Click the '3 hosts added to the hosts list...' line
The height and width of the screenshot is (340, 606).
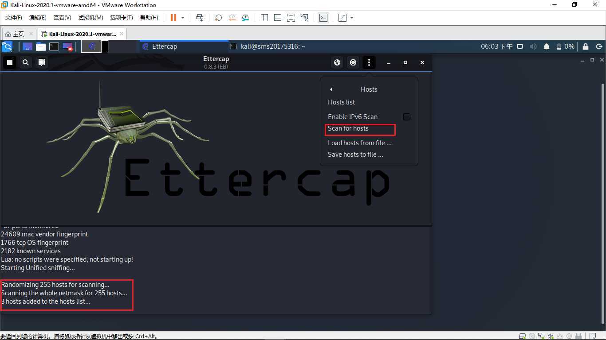tap(46, 301)
